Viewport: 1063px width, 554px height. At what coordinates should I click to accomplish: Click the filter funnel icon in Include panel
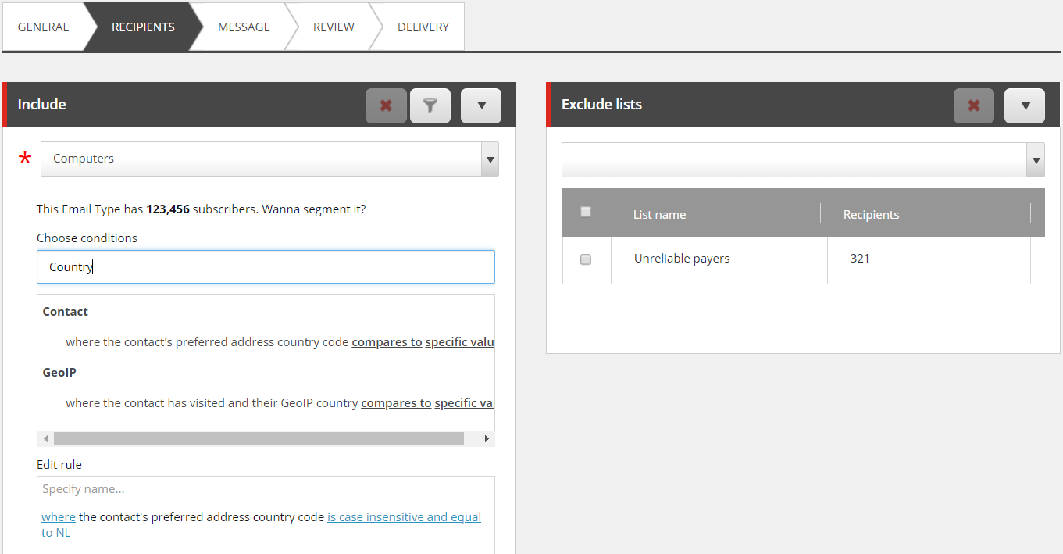430,105
